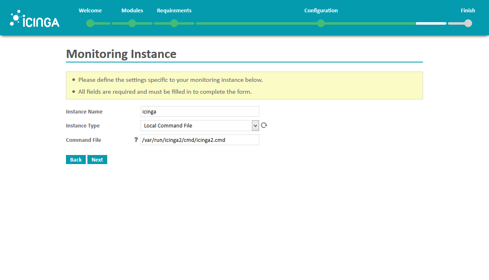Screen dimensions: 489x280
Task: Click the grey Finish step progress dot
Action: click(x=468, y=23)
